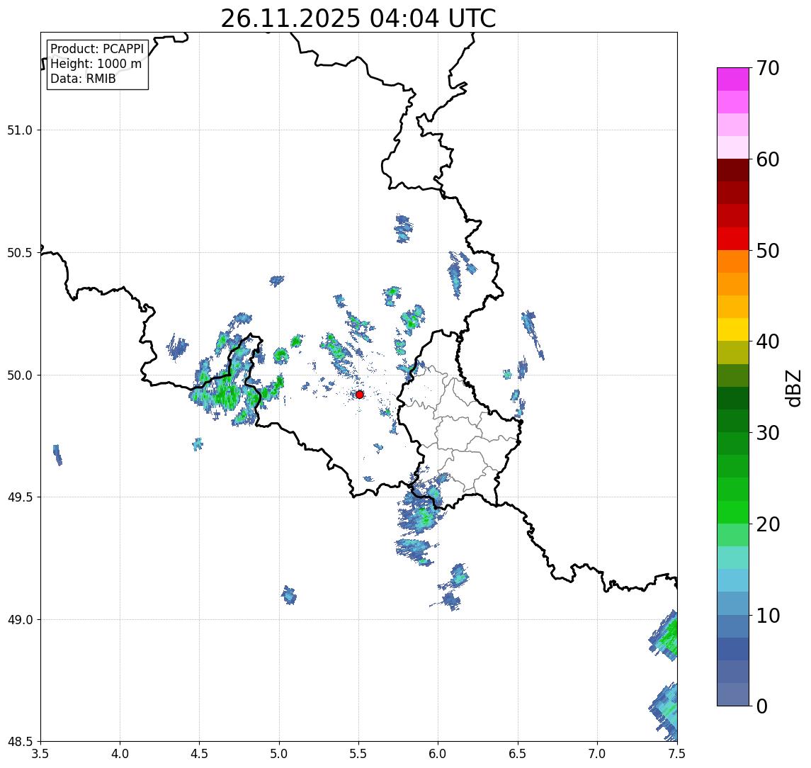Viewport: 811px width, 768px height.
Task: Click the colorbar tick label 20
Action: click(x=768, y=524)
